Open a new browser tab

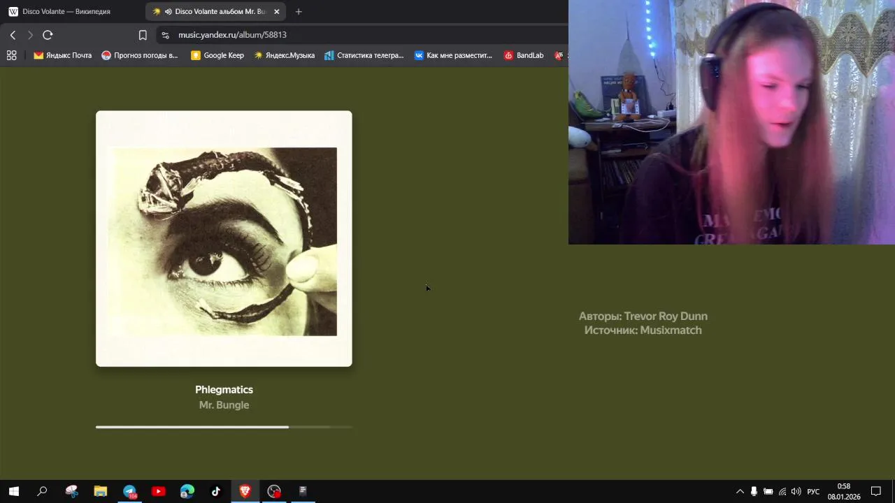tap(299, 11)
